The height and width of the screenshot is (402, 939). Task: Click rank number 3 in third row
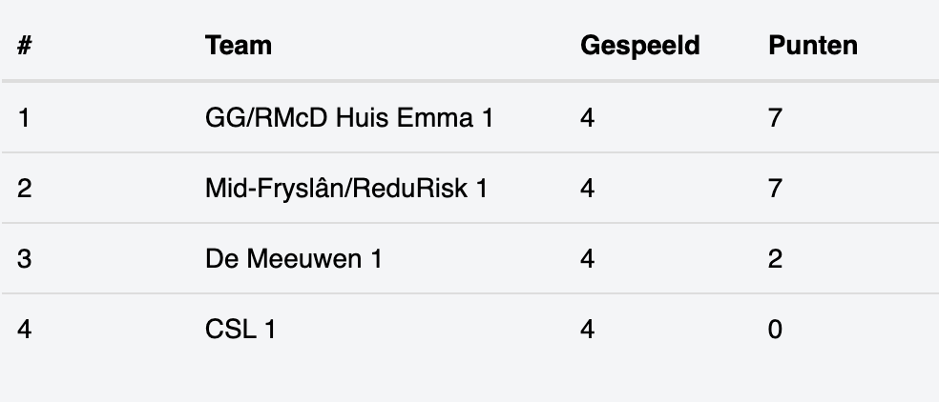tap(24, 259)
